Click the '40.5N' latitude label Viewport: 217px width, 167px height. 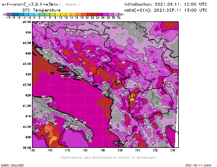[27, 127]
